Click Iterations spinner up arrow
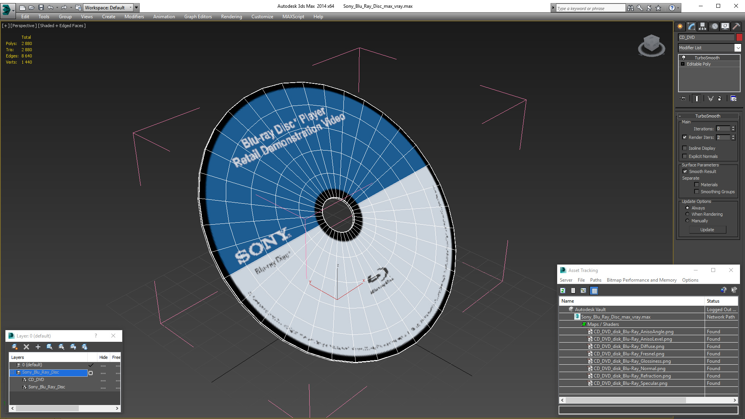 tap(733, 127)
